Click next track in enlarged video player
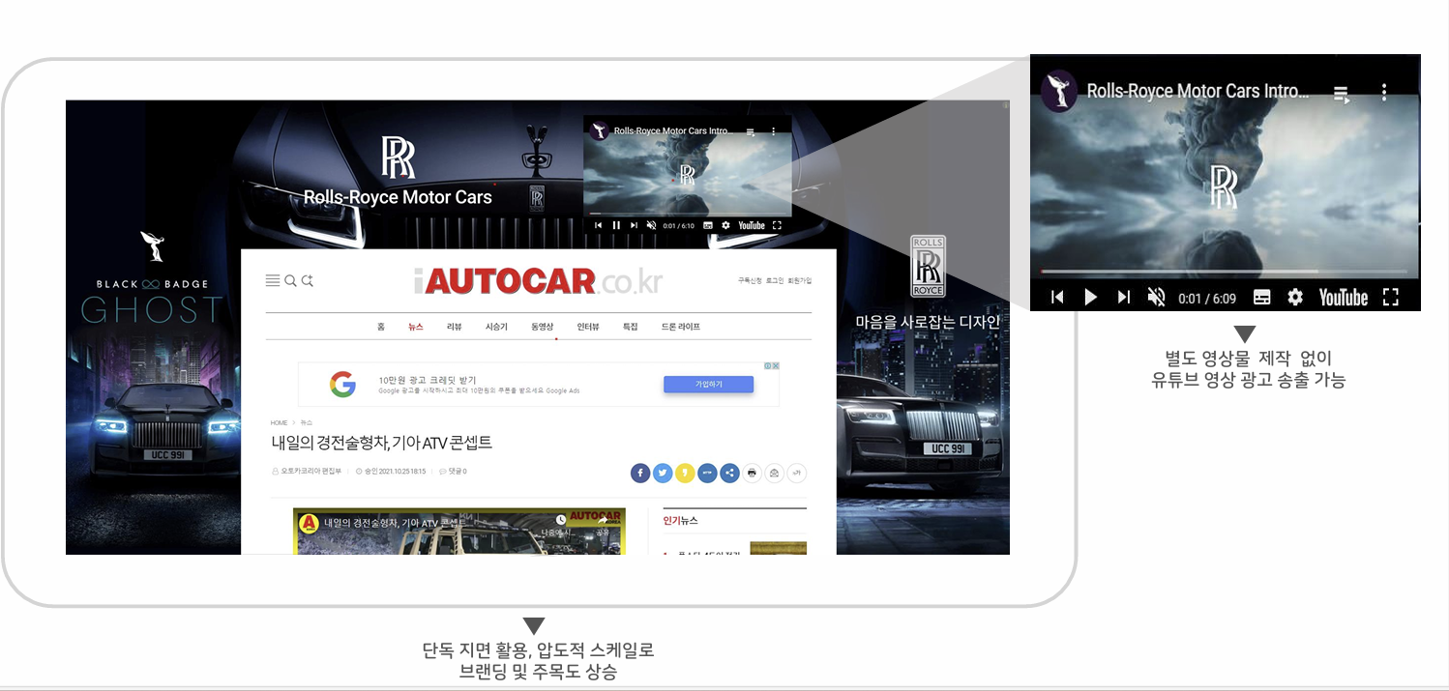Viewport: 1449px width, 691px height. tap(1123, 298)
